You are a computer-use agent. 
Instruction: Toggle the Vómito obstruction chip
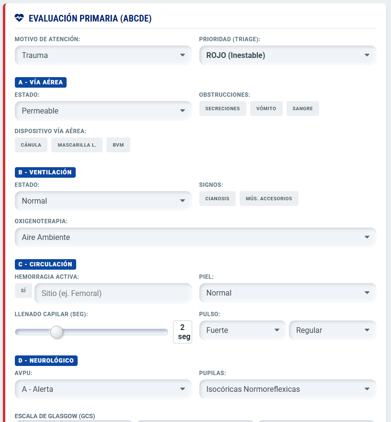266,109
